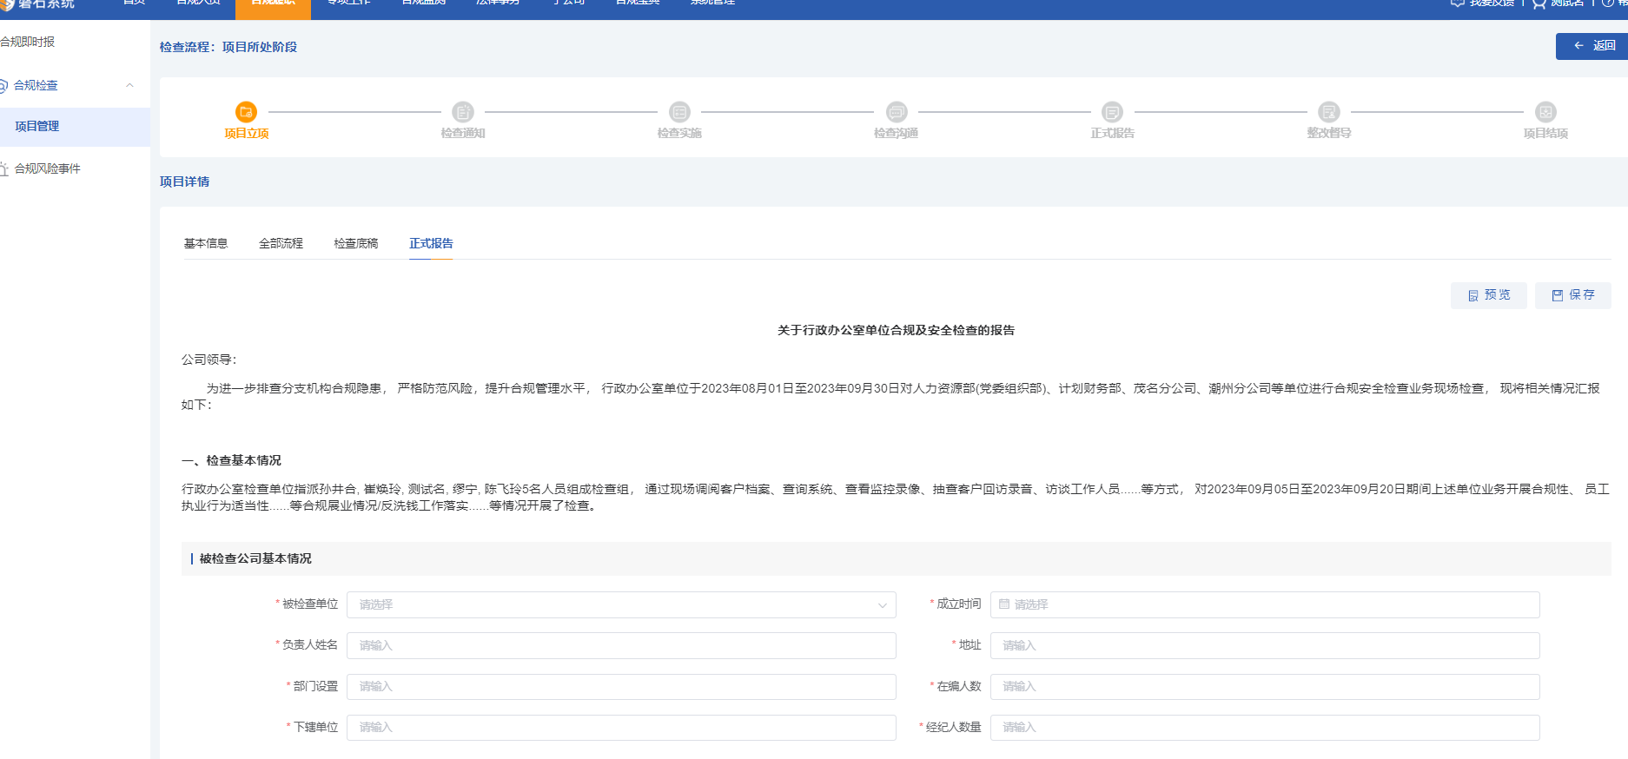Screen dimensions: 1628x759
Task: Focus the 地址 input field
Action: pyautogui.click(x=1265, y=645)
